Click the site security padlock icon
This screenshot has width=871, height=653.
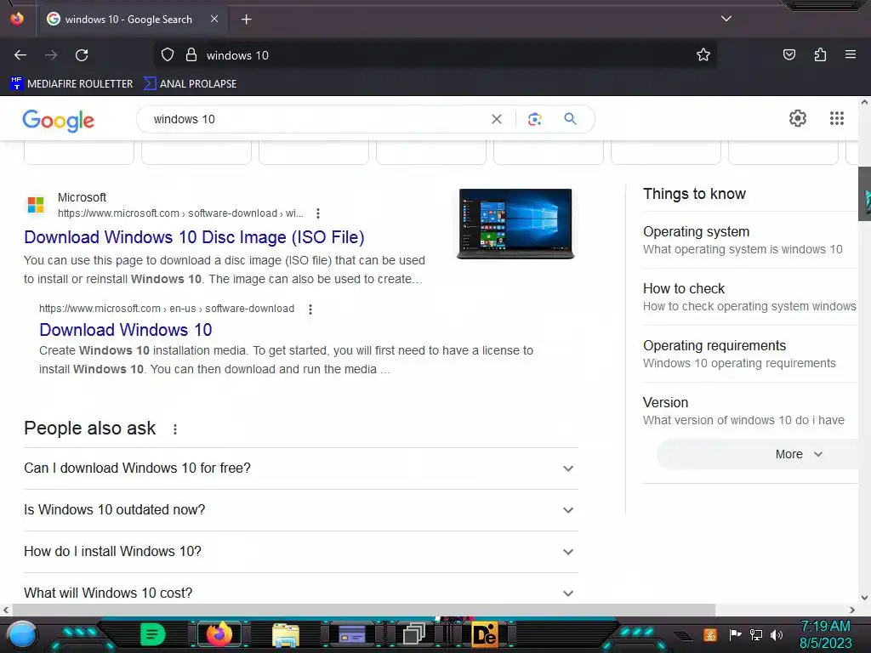[191, 55]
